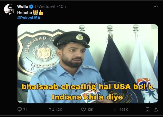Click the 463K views count
The height and width of the screenshot is (117, 163).
click(x=123, y=110)
